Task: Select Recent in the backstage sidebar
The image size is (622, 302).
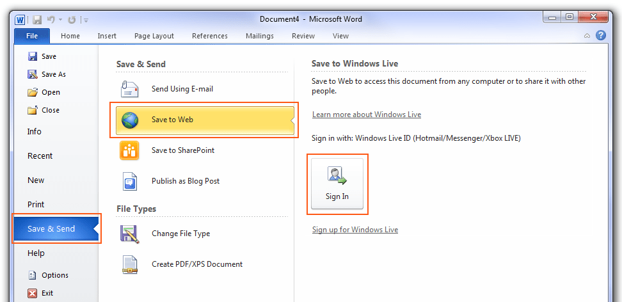Action: 40,155
